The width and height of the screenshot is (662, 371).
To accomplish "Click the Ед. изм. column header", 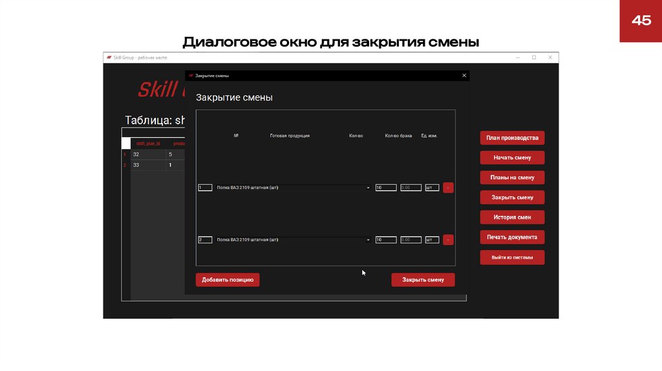I will [429, 136].
